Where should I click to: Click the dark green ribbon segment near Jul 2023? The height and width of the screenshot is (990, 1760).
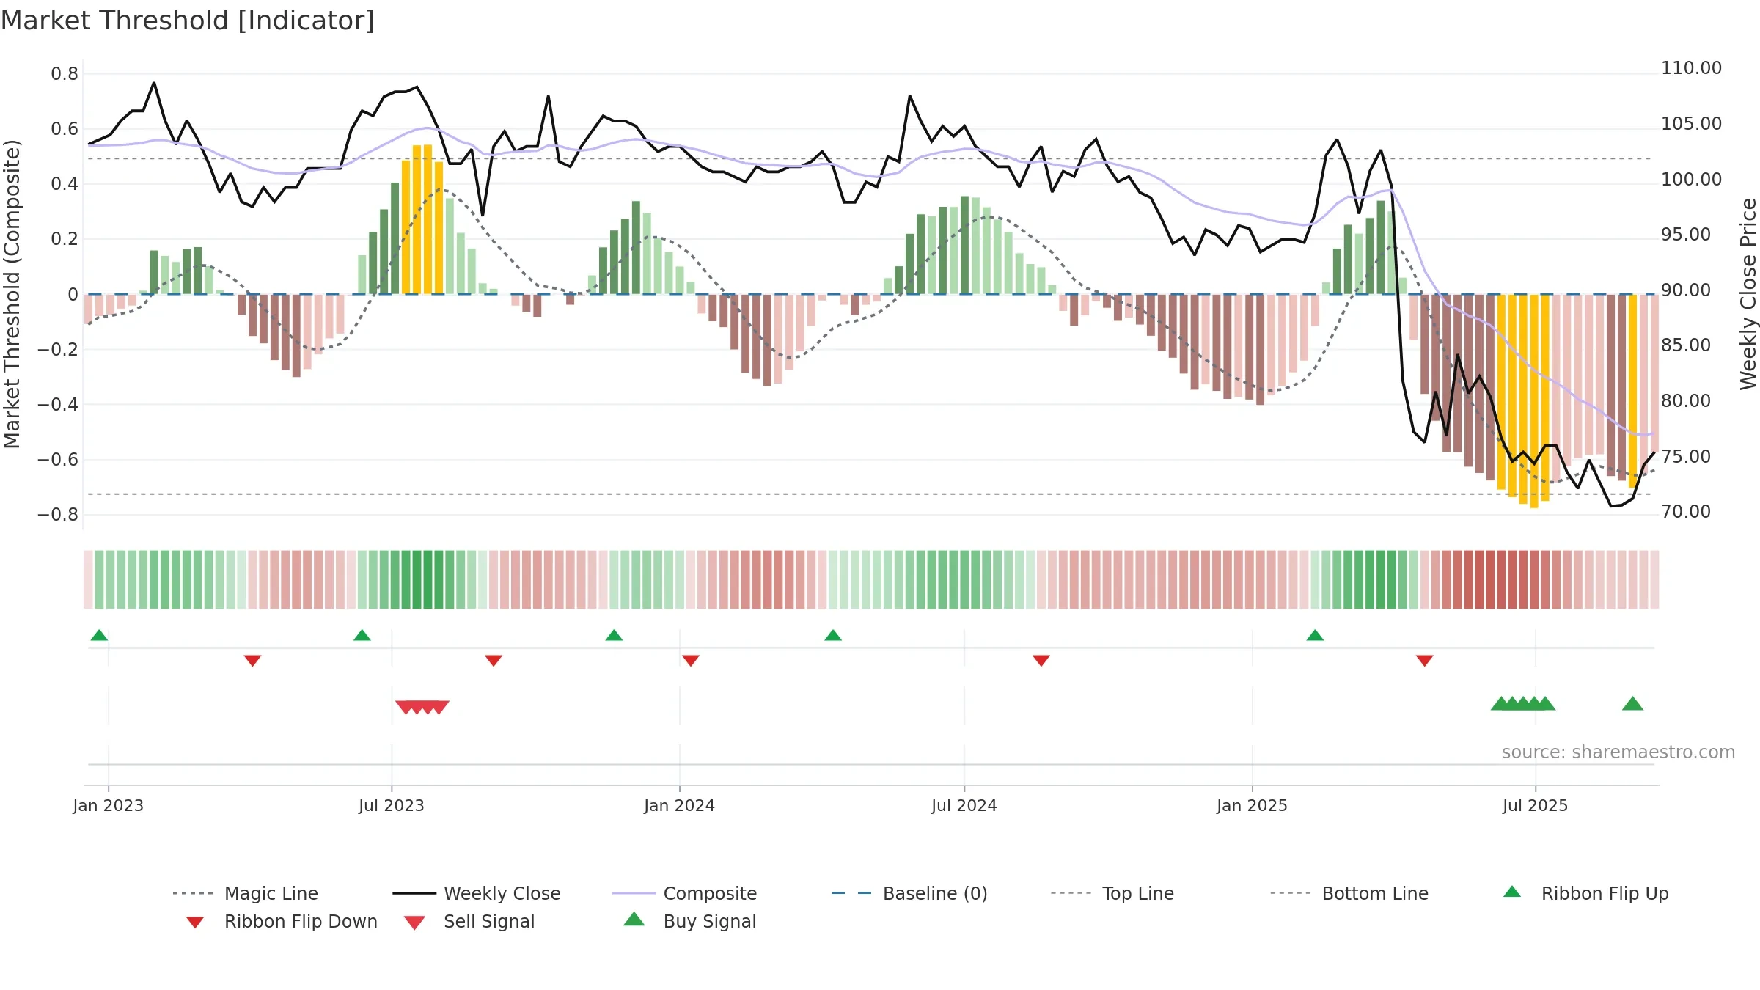click(428, 579)
